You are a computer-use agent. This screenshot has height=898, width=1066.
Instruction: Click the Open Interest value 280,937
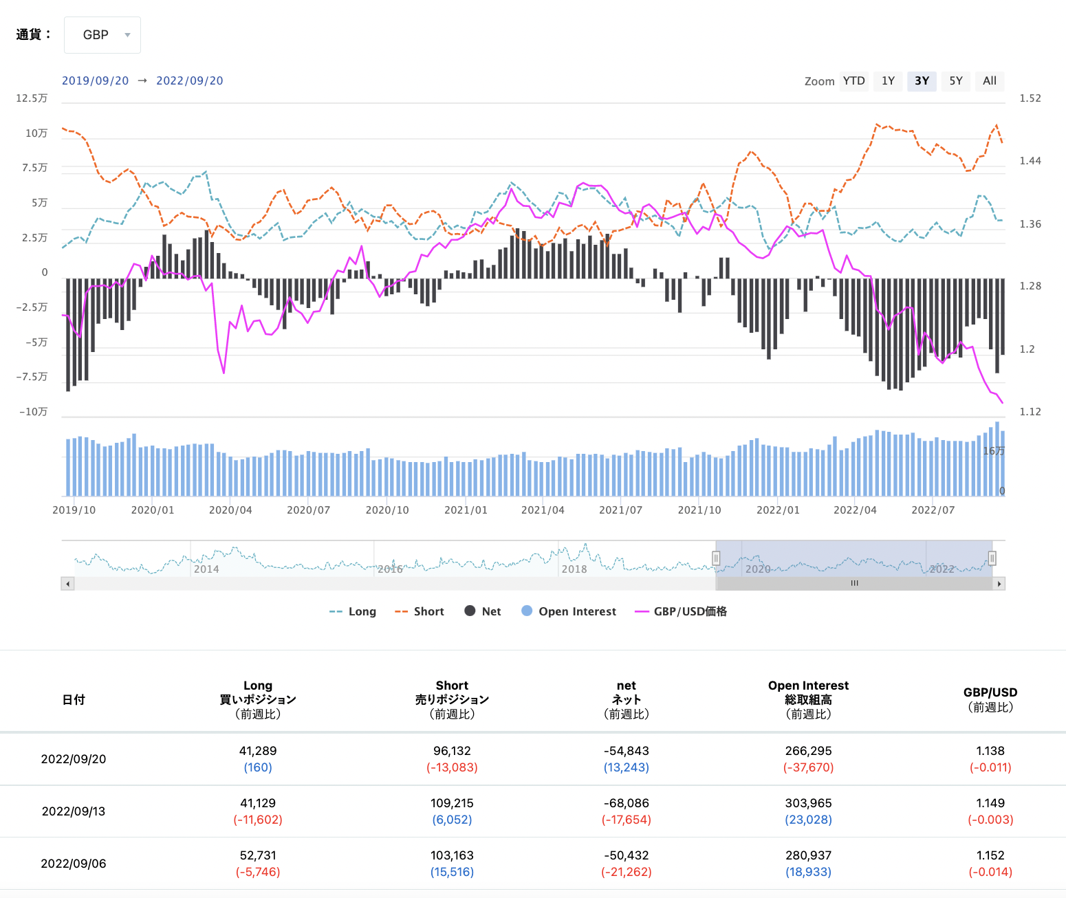click(x=809, y=855)
